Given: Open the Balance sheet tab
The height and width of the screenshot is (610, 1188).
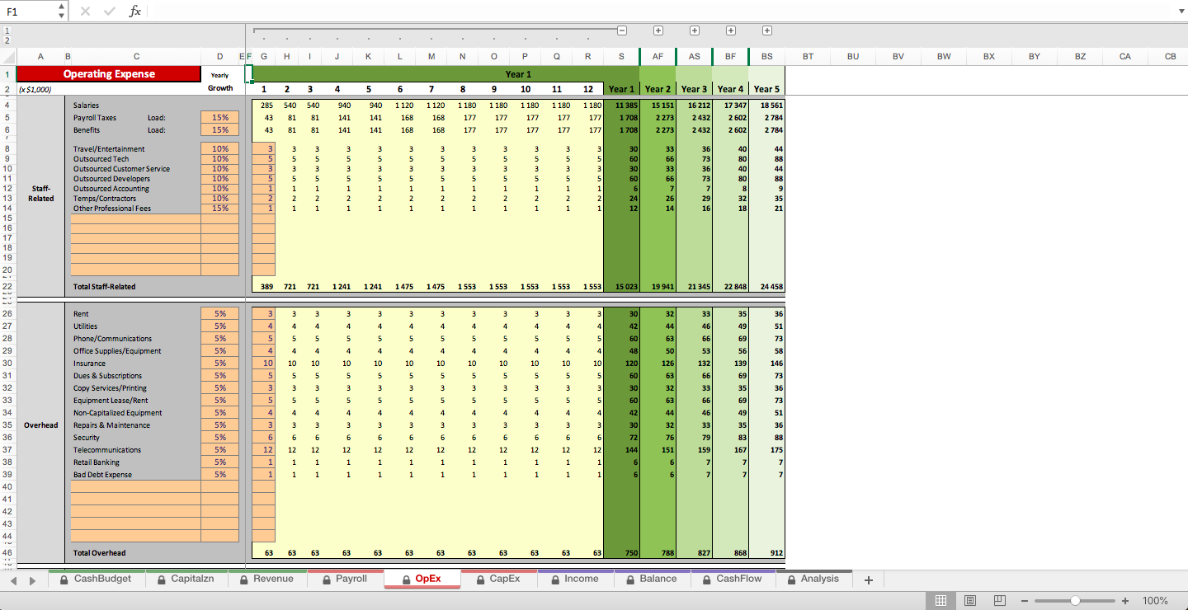Looking at the screenshot, I should (651, 579).
